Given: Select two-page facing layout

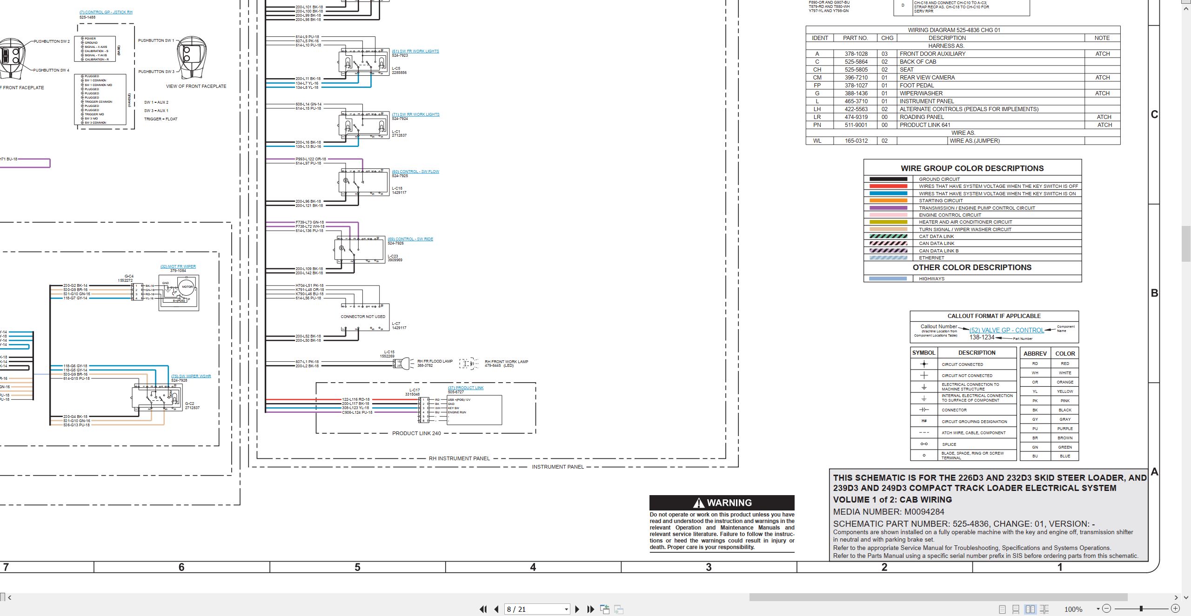Looking at the screenshot, I should click(1030, 609).
